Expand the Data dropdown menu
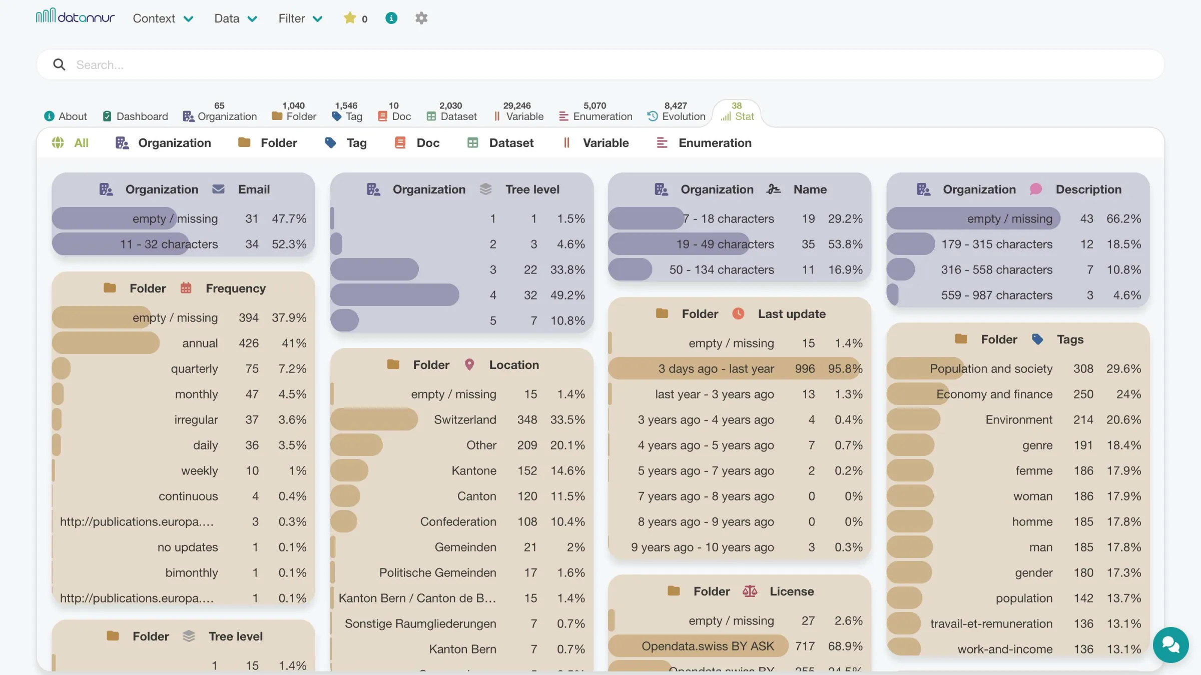Image resolution: width=1201 pixels, height=675 pixels. [x=235, y=18]
